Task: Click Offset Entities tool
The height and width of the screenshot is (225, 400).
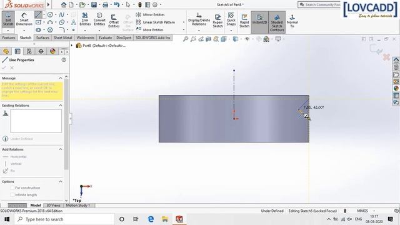Action: coord(114,21)
